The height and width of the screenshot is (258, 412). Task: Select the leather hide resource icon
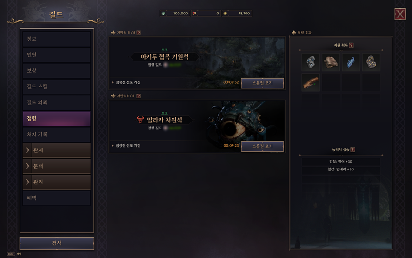point(331,62)
